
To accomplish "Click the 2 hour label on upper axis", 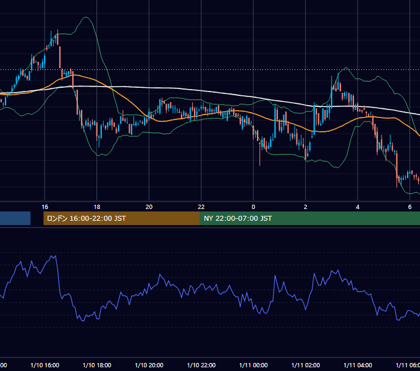I will coord(305,207).
